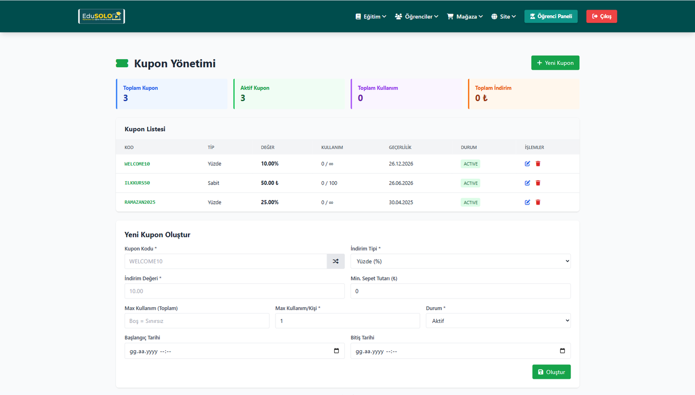Delete the WELCOME10 coupon

pyautogui.click(x=538, y=164)
